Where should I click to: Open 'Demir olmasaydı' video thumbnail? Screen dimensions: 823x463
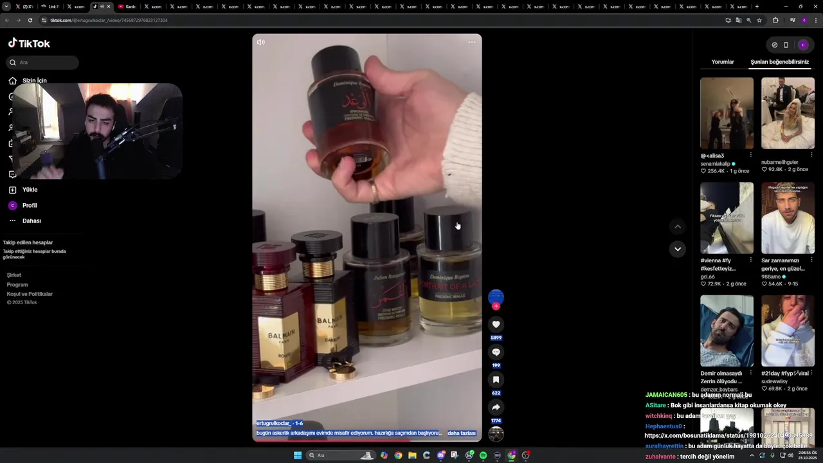click(x=727, y=331)
